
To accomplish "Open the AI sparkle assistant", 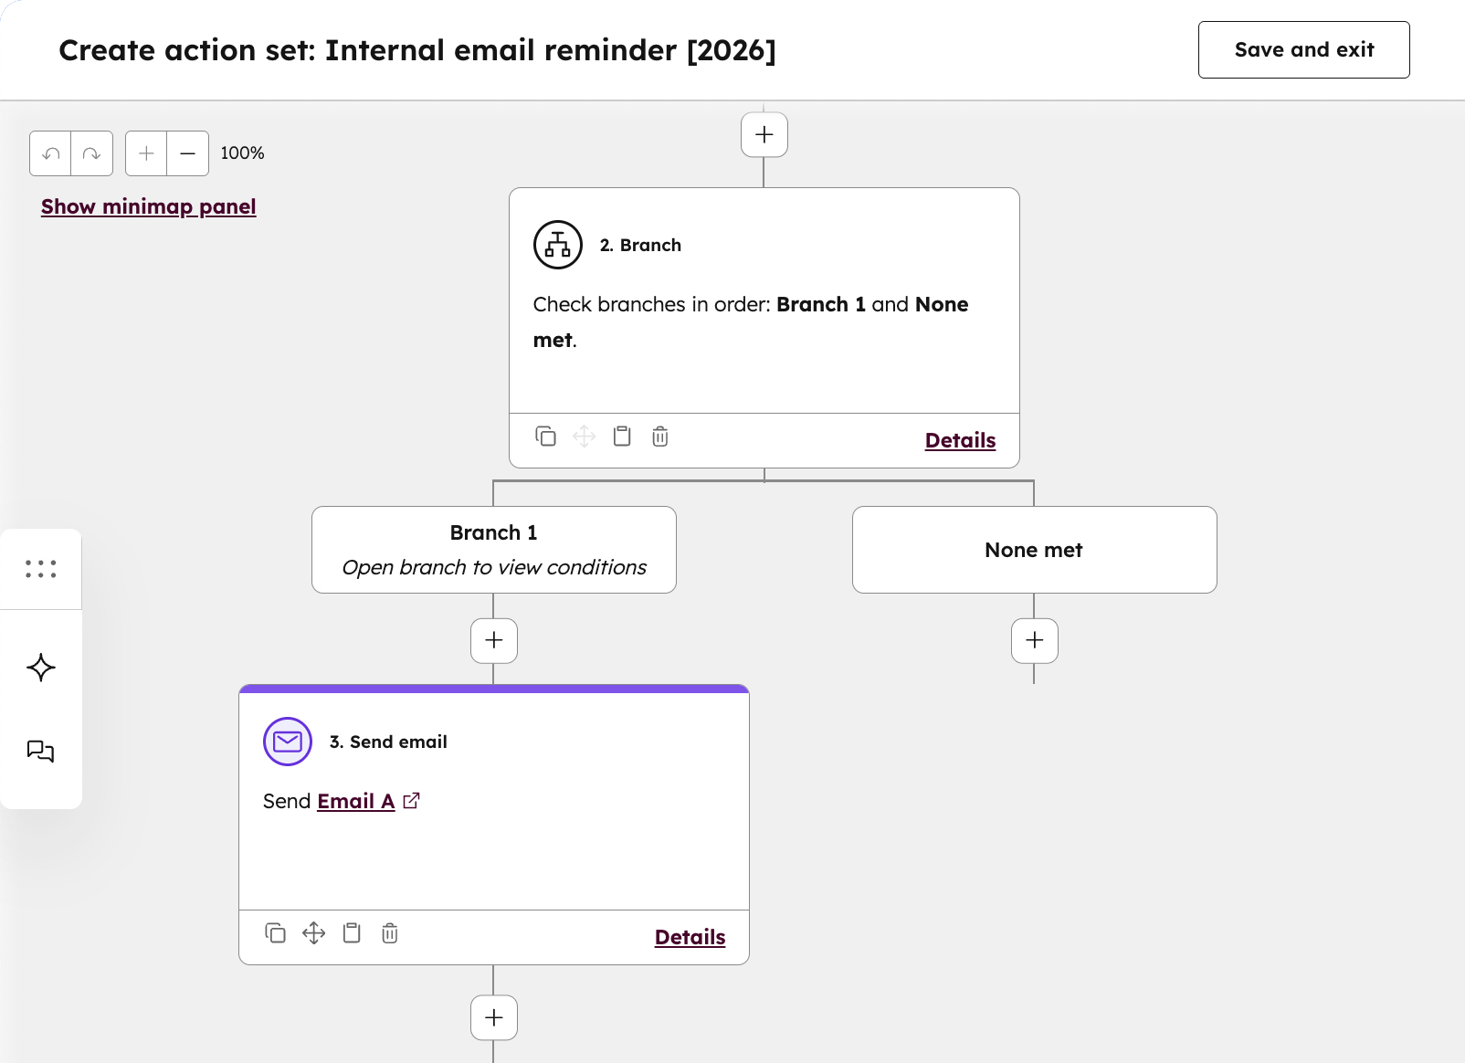I will coord(41,668).
